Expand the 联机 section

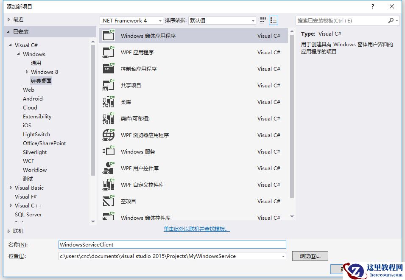8,231
